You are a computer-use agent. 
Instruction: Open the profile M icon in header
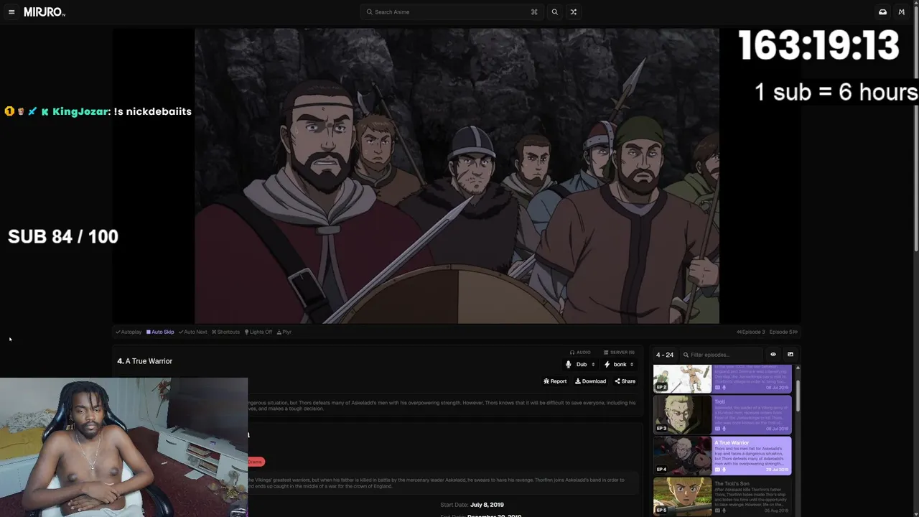tap(902, 12)
